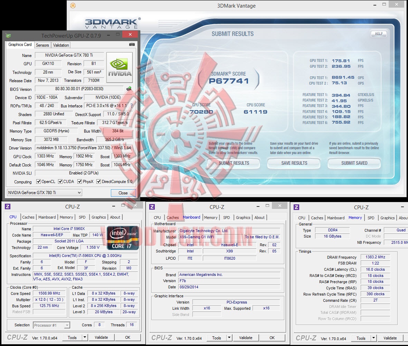Viewport: 408px width, 346px height.
Task: Toggle the CUDA checkbox
Action: [x=60, y=182]
